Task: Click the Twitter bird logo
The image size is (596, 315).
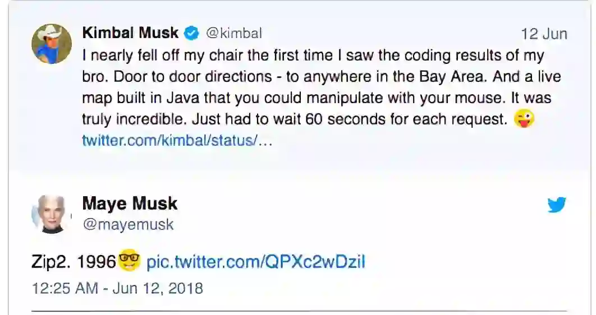Action: (x=557, y=205)
